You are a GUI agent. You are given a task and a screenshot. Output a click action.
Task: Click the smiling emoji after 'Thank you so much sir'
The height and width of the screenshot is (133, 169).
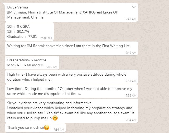tap(47, 127)
